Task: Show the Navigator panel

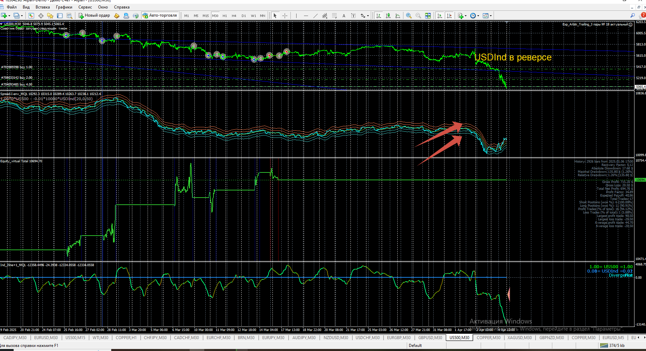Action: 50,16
